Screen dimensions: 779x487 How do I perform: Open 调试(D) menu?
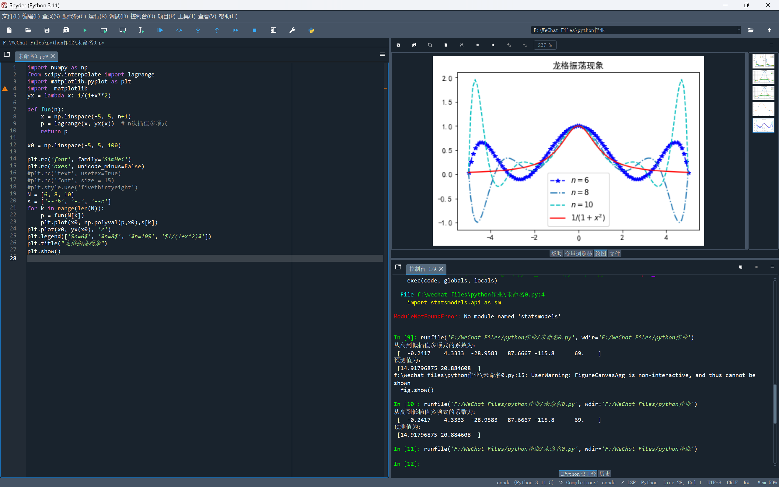(x=118, y=16)
